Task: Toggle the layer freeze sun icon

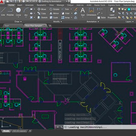Action: click(122, 9)
